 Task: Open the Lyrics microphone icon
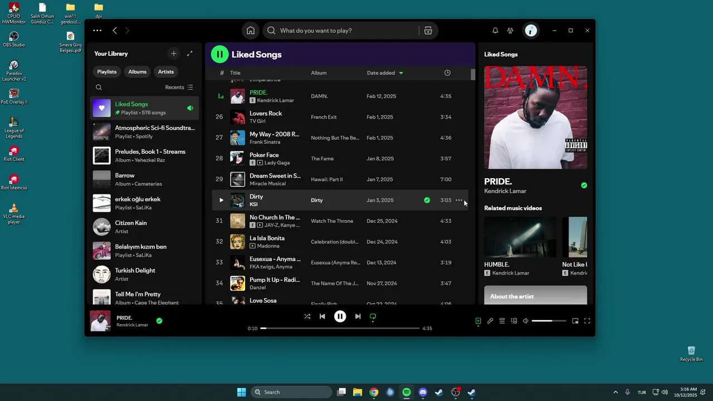point(490,321)
